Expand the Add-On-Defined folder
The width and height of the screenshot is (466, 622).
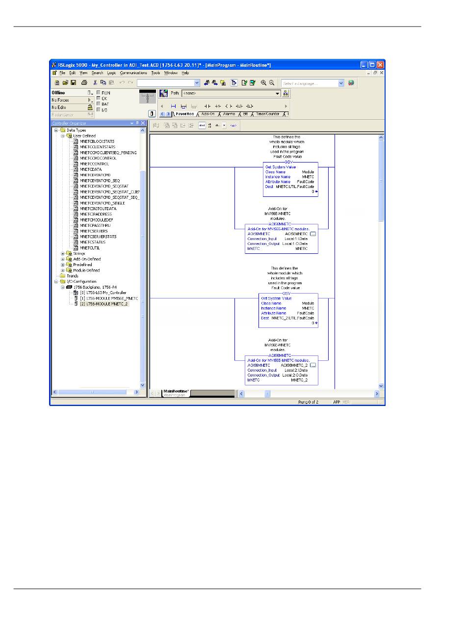tap(62, 259)
